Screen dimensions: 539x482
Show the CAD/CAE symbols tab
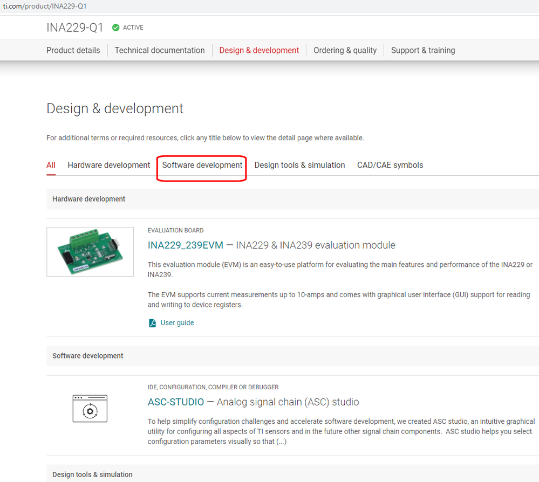(x=390, y=165)
